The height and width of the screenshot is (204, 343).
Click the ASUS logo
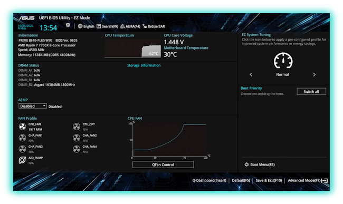27,18
